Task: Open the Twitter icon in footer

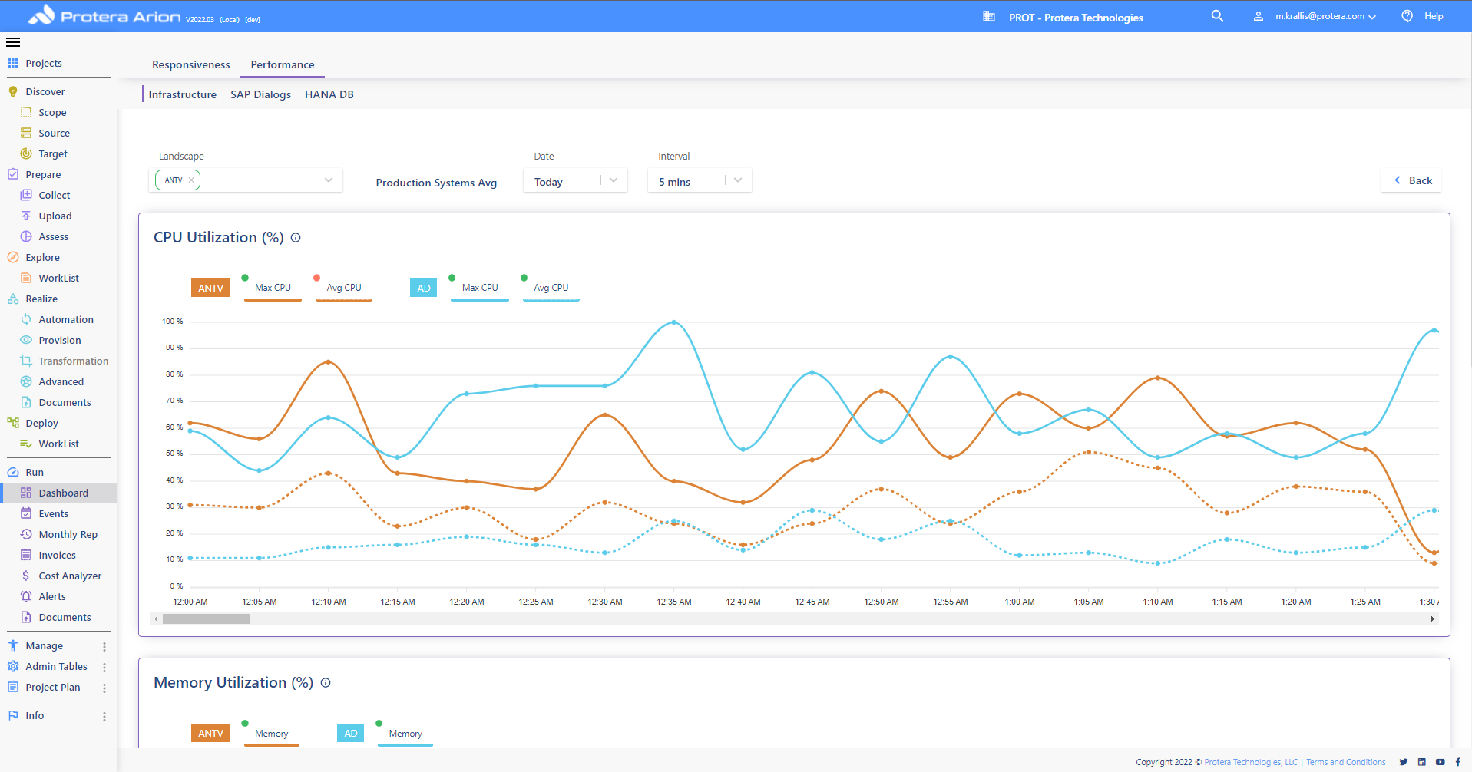Action: tap(1403, 762)
